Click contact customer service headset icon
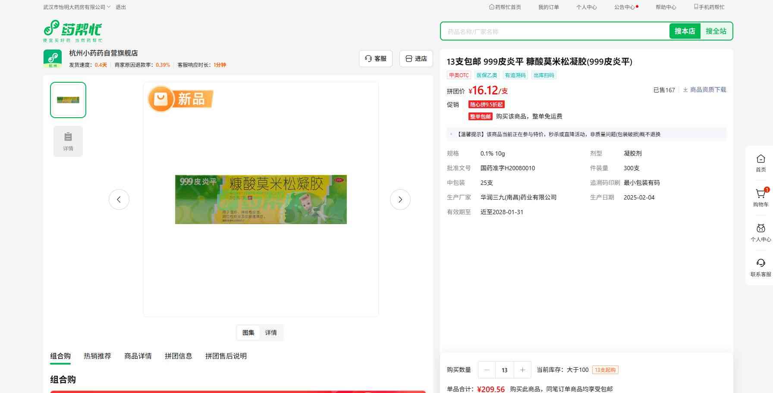 pyautogui.click(x=760, y=263)
